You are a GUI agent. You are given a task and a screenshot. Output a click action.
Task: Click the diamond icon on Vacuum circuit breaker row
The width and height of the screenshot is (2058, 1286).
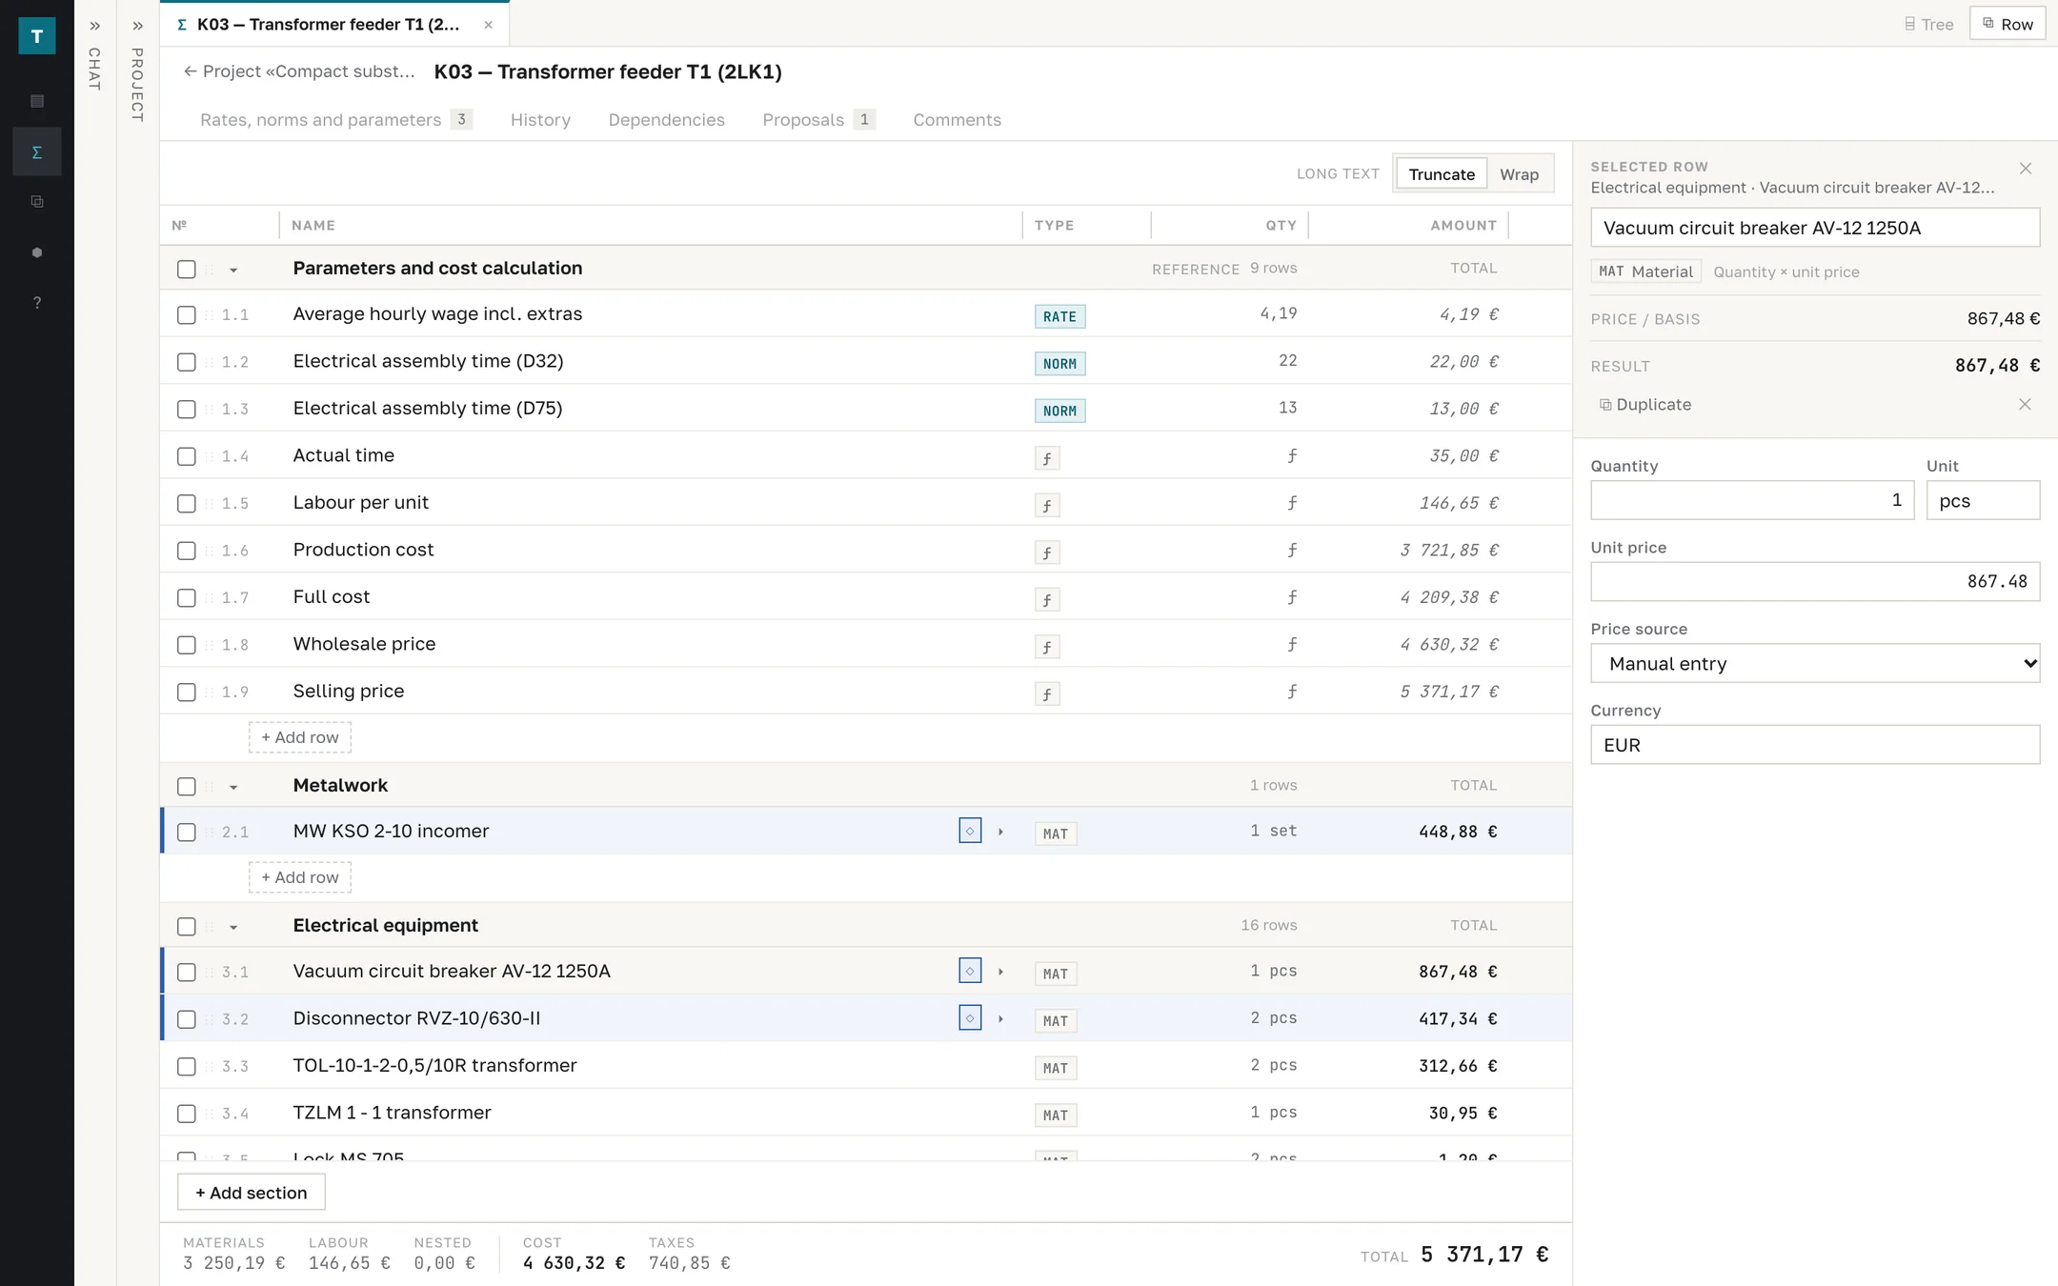click(970, 971)
